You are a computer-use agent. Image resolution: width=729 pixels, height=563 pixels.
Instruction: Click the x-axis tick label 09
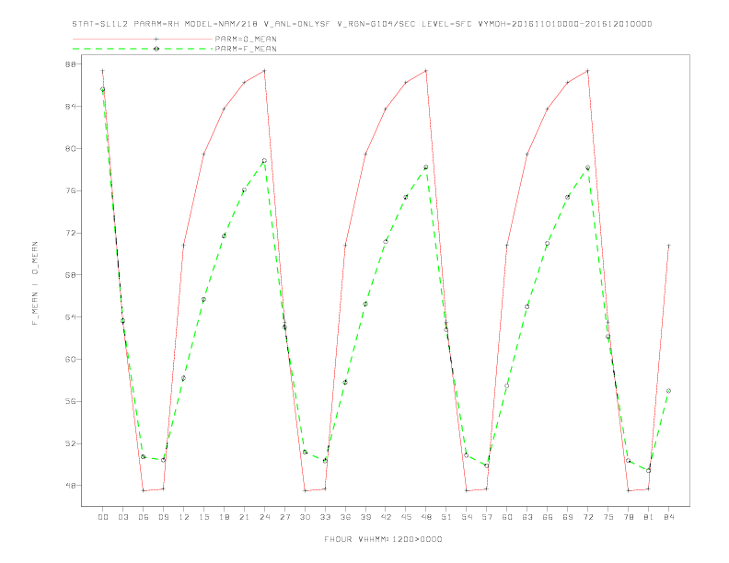pos(163,517)
